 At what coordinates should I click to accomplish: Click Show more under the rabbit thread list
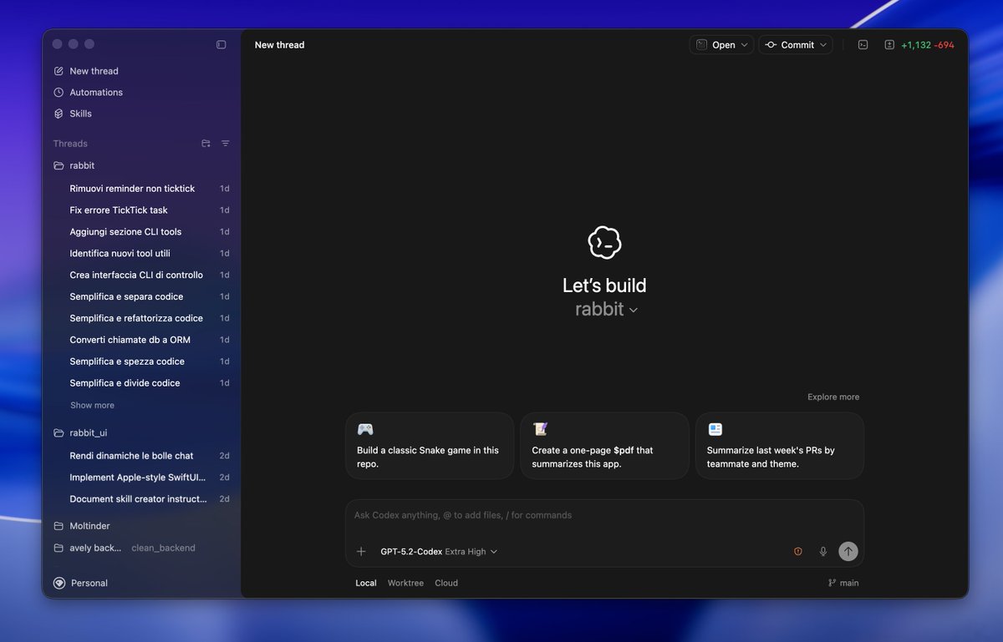[x=91, y=405]
